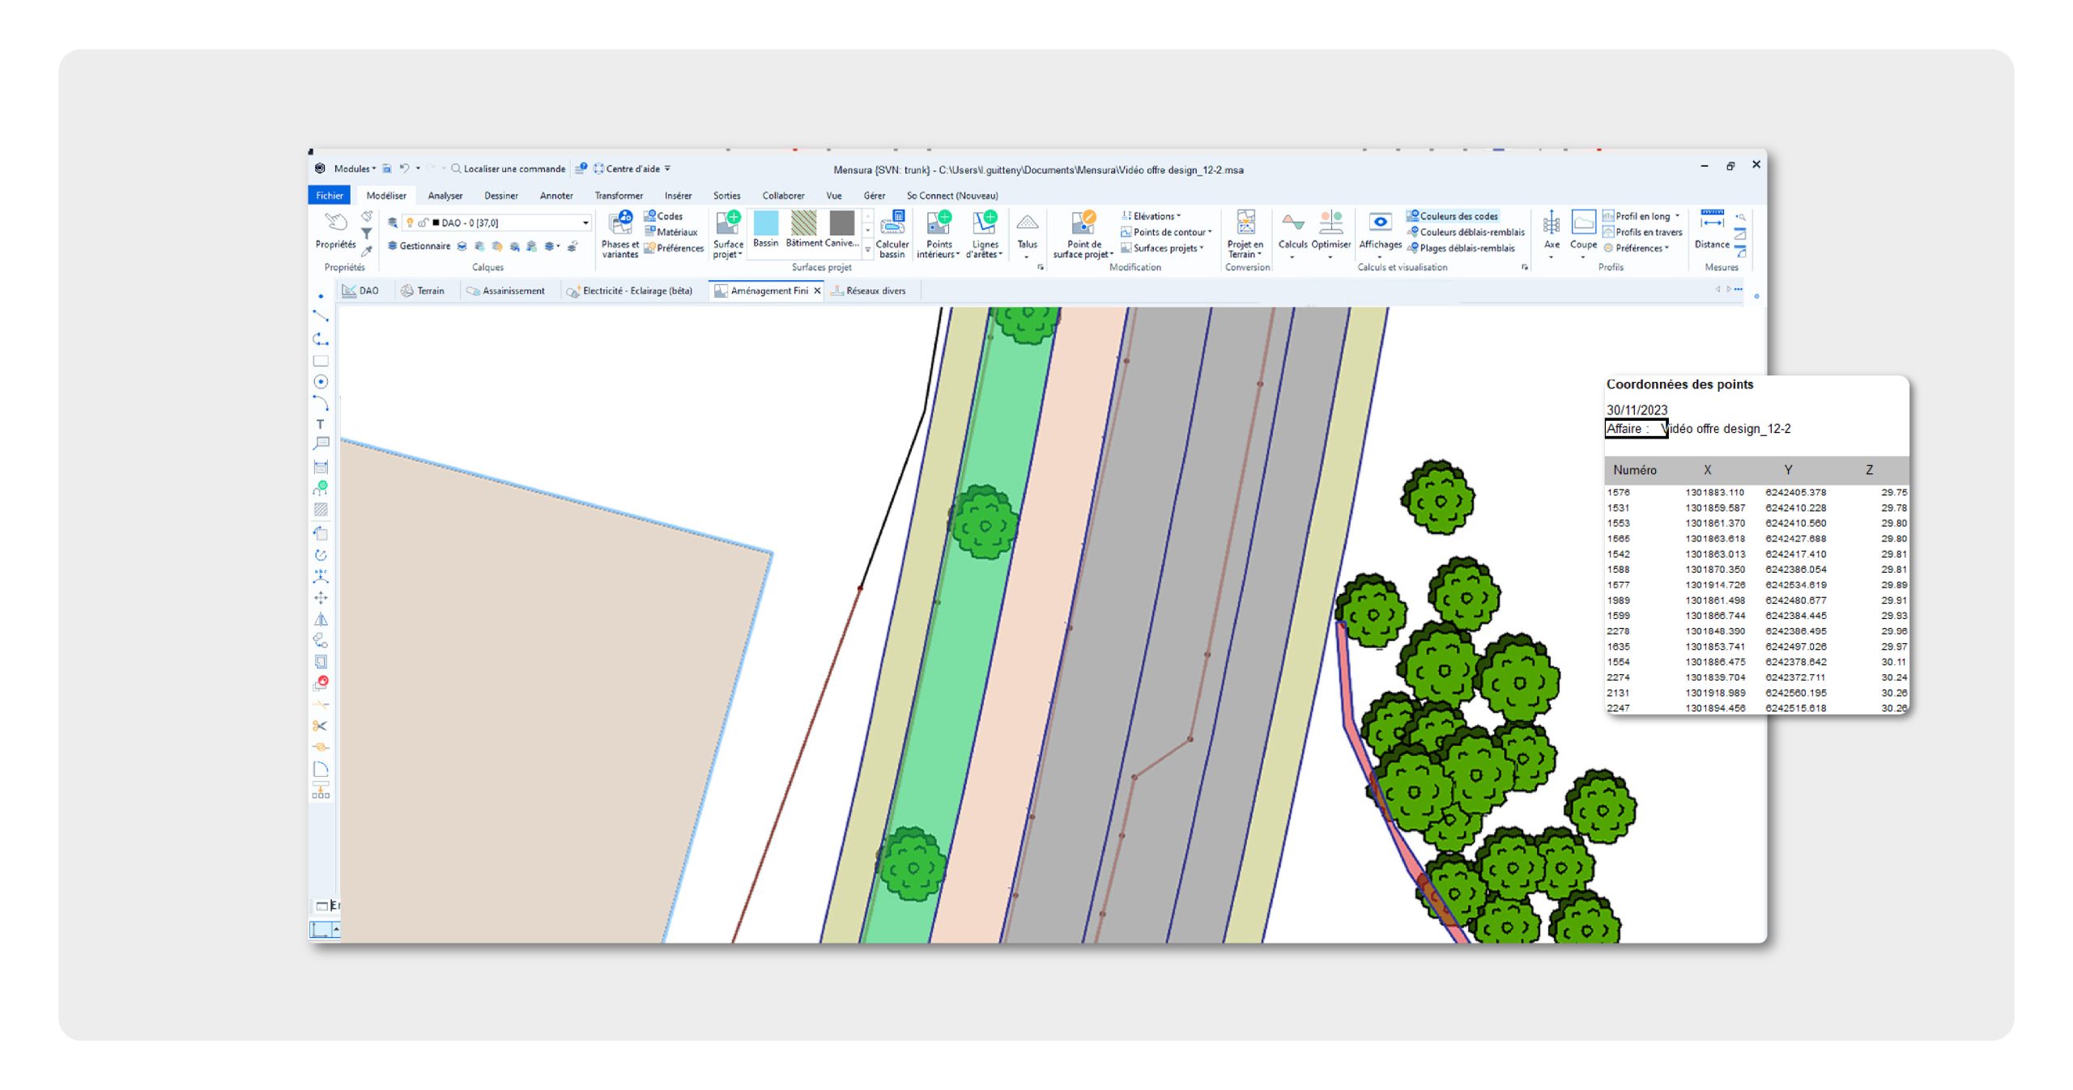This screenshot has height=1090, width=2073.
Task: Open Phases et variantes tool
Action: click(620, 224)
